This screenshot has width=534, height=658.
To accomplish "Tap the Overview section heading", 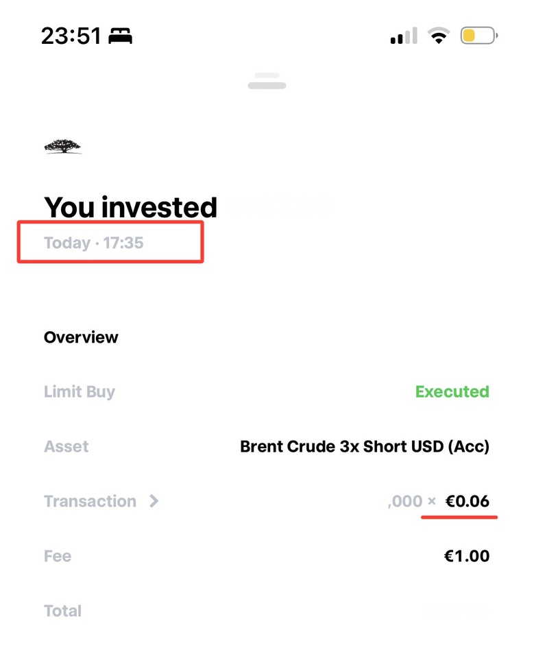I will (x=81, y=337).
